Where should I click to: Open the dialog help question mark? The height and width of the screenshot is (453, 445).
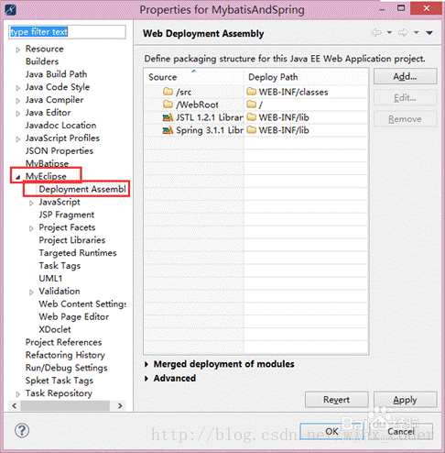[22, 431]
